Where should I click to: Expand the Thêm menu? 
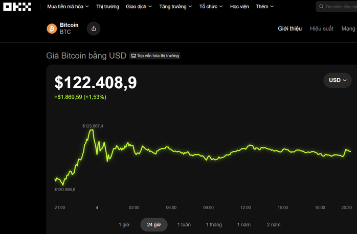pos(264,7)
